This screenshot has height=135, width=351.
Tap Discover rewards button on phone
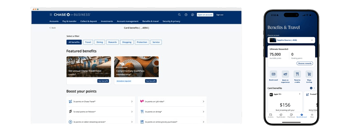[305, 63]
